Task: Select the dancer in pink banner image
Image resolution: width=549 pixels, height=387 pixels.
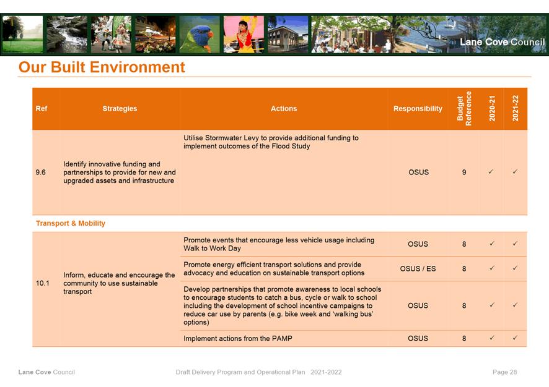Action: [x=244, y=34]
